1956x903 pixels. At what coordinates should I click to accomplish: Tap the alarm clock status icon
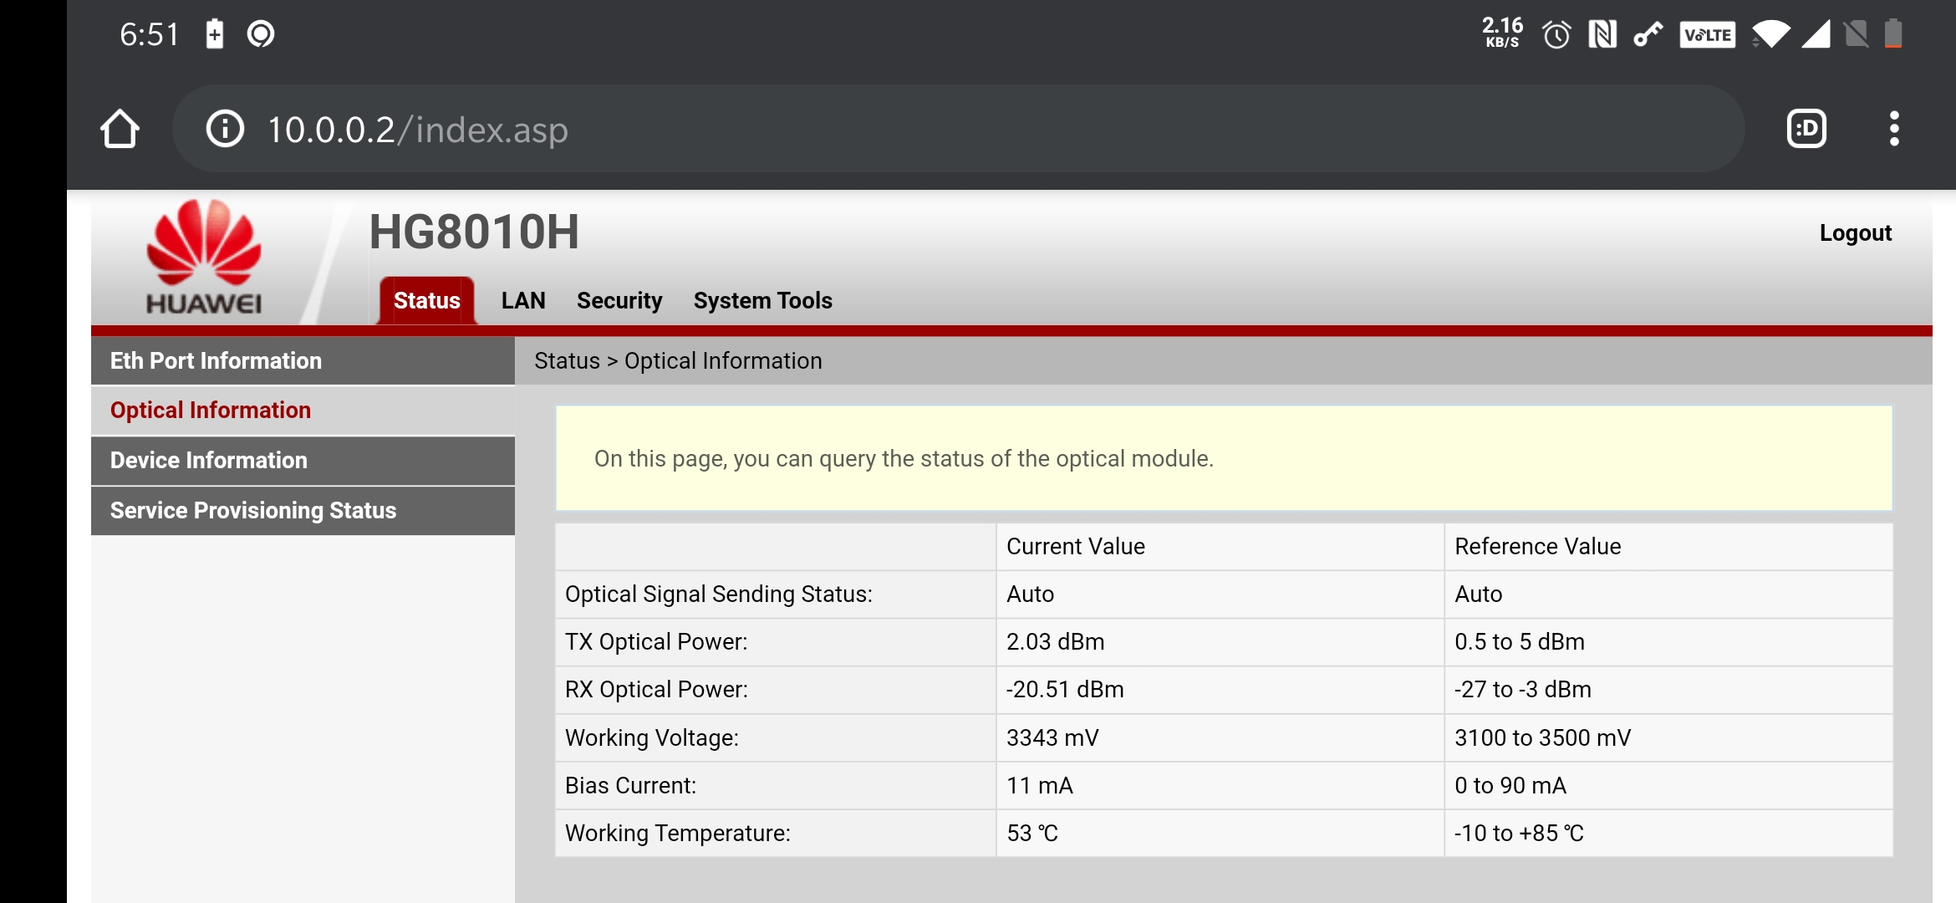pyautogui.click(x=1556, y=35)
